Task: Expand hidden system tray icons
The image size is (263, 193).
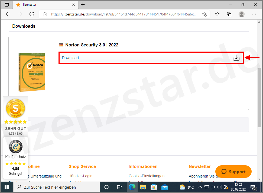Action: [x=200, y=187]
